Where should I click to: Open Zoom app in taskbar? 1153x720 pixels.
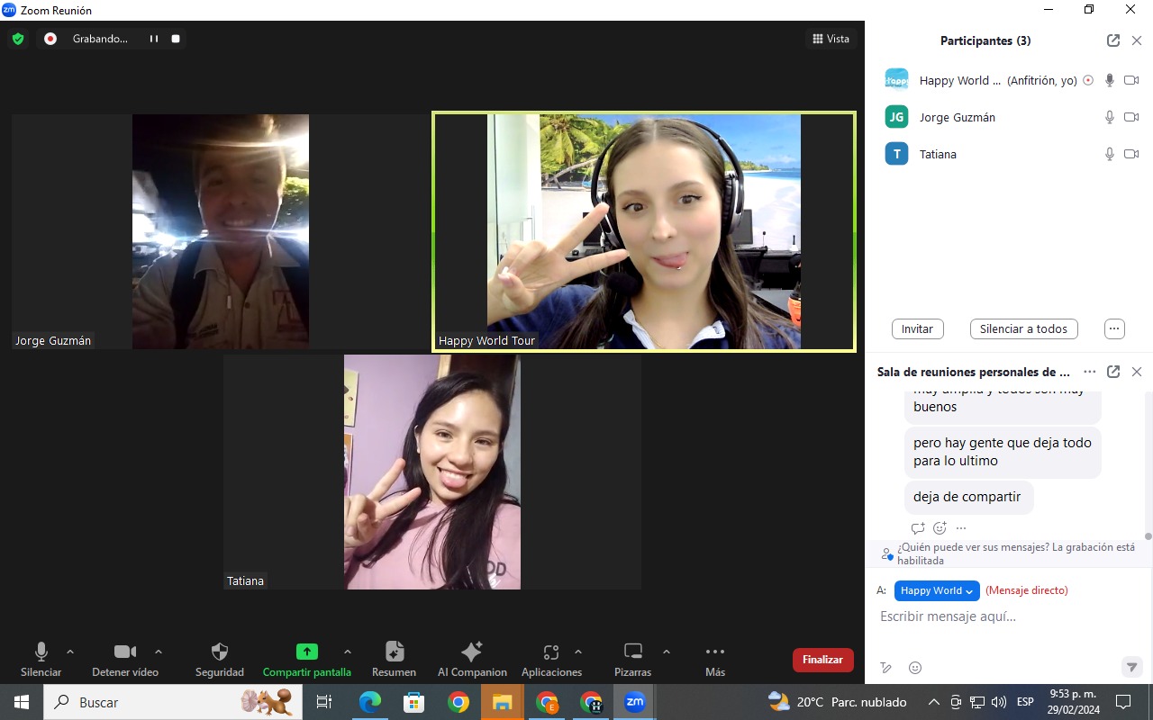(634, 702)
